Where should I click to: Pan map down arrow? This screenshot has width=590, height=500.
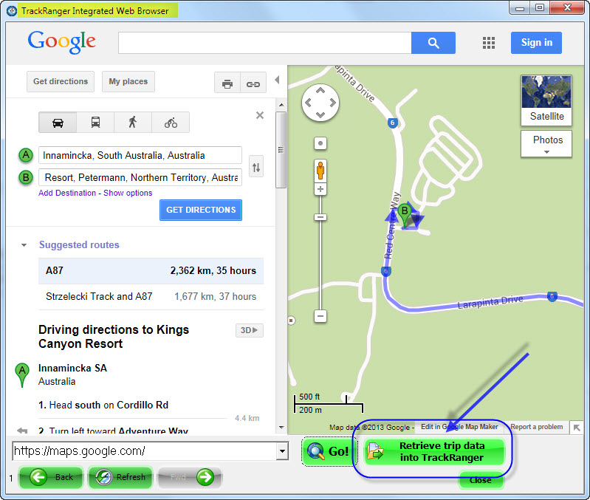[x=320, y=114]
